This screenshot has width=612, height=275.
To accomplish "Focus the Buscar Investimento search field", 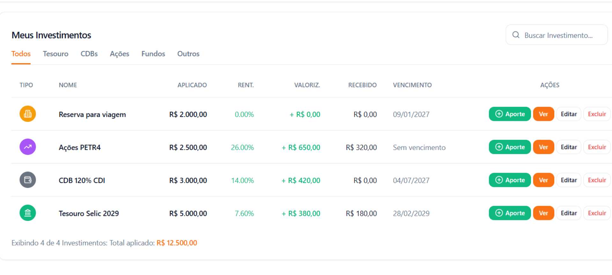I will click(x=561, y=35).
